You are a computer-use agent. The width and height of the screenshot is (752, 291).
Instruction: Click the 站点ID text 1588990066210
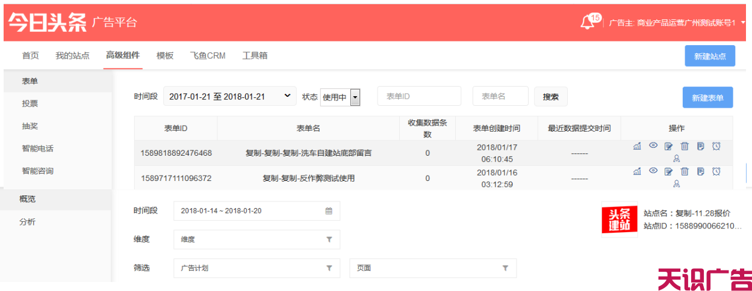(x=708, y=226)
